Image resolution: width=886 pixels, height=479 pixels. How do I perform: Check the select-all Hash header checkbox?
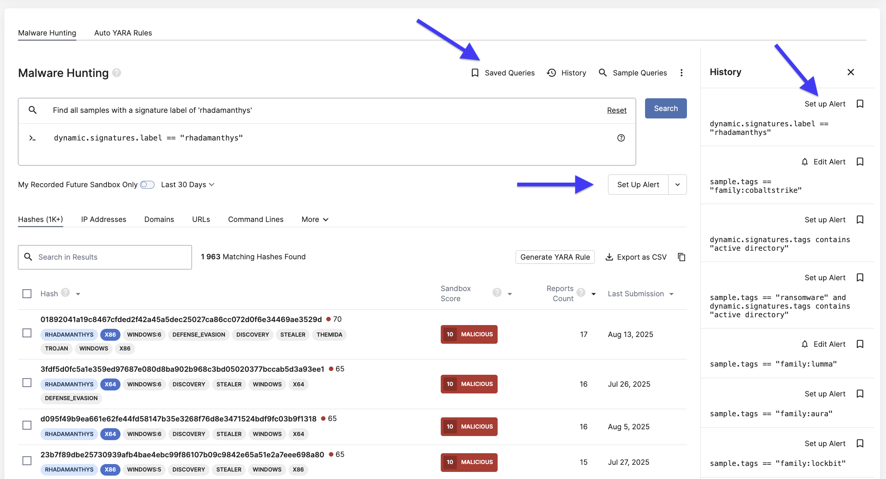(x=27, y=294)
